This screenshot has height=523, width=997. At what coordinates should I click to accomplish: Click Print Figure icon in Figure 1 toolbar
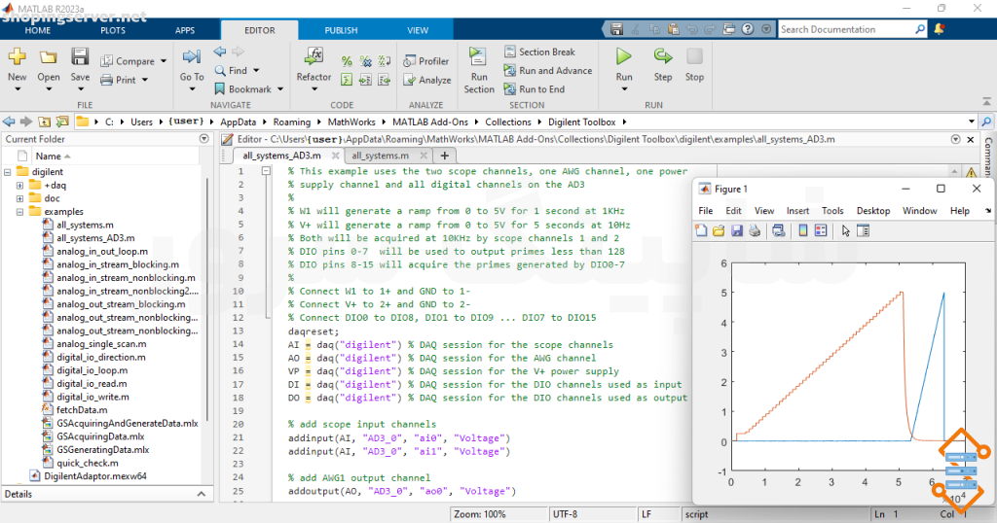(x=755, y=231)
